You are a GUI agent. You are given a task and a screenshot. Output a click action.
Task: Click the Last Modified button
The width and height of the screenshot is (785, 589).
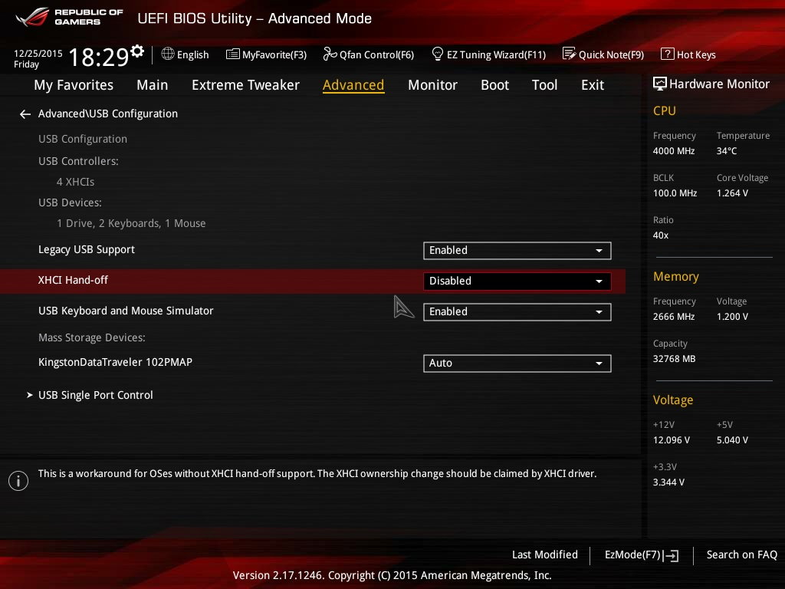[544, 554]
